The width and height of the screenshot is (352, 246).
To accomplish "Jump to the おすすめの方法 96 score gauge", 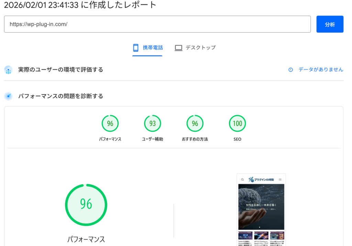I will click(195, 124).
